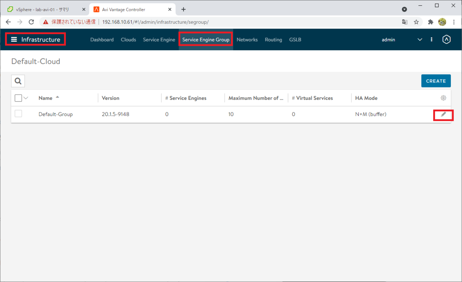Click the not-secure warning triangle icon
462x282 pixels.
click(x=46, y=22)
